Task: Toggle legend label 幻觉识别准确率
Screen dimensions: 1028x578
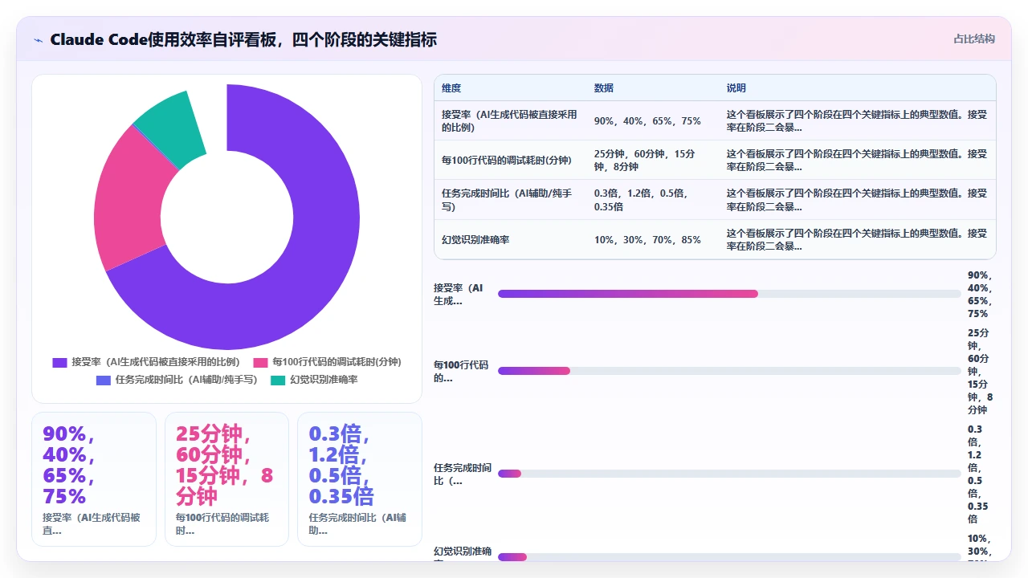Action: pos(324,380)
